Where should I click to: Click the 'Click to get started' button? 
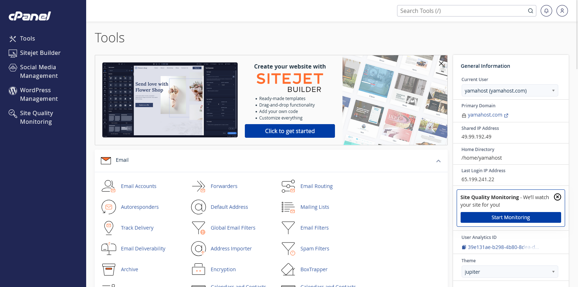[290, 131]
